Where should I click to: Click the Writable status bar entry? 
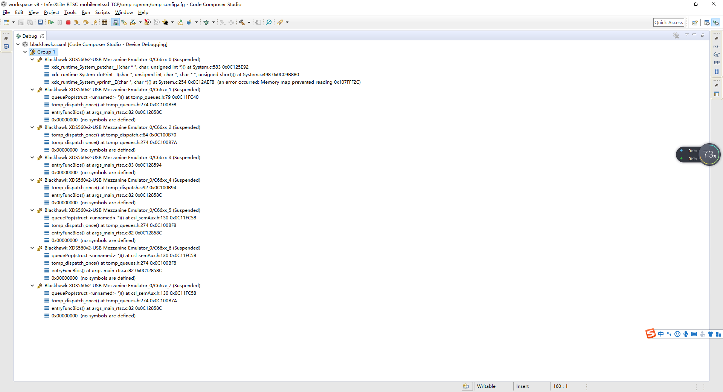tap(486, 386)
